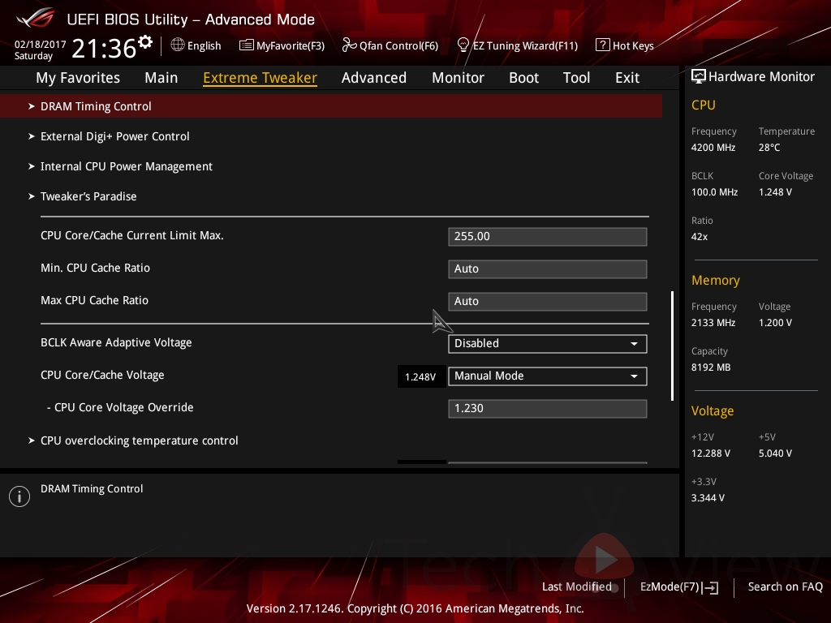Screen dimensions: 831x623
Task: Click memory capacity 8192 MB value
Action: click(x=711, y=367)
